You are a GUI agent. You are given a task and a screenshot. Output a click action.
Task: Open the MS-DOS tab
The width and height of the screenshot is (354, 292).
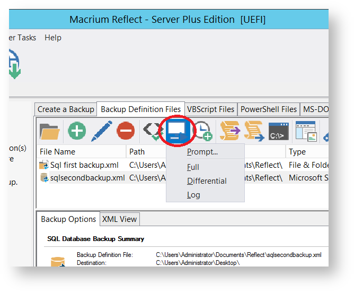[x=314, y=109]
